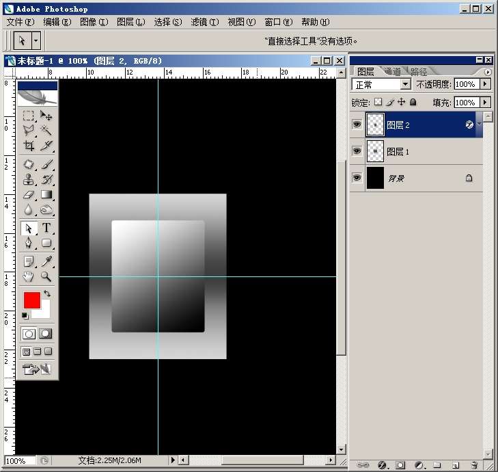Hide 图层 2 with its eye icon
The height and width of the screenshot is (472, 498).
point(357,124)
